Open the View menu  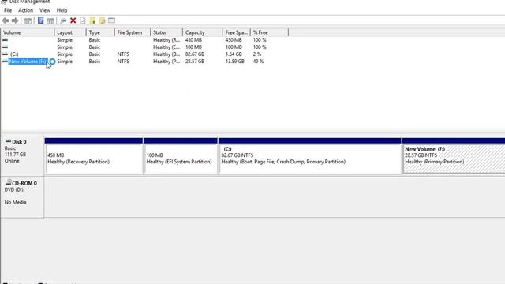45,10
